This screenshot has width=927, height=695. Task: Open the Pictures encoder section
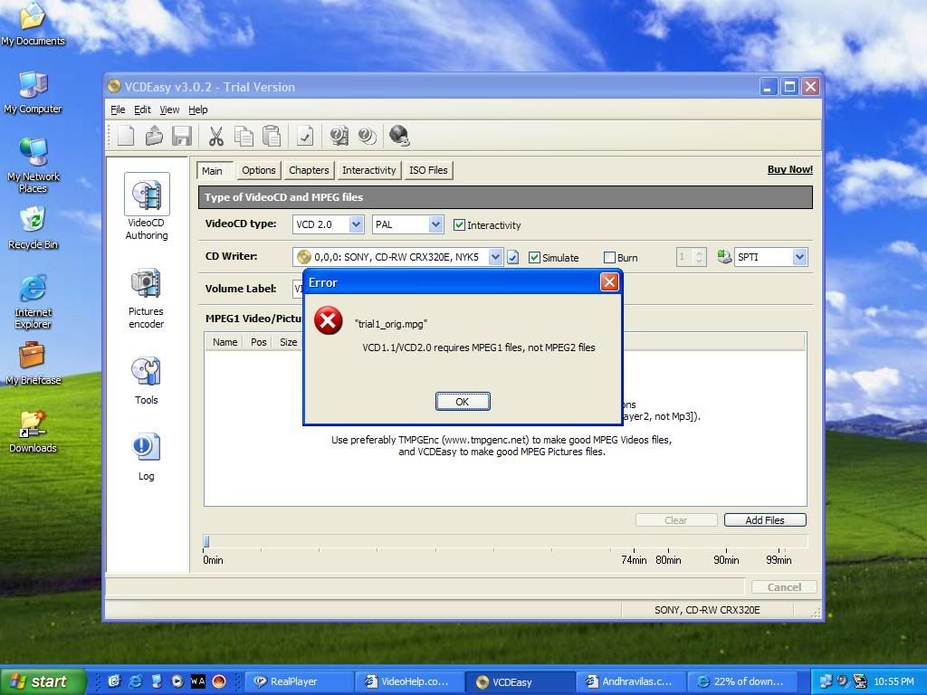(146, 299)
